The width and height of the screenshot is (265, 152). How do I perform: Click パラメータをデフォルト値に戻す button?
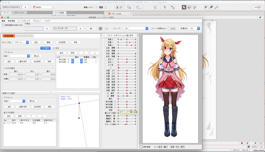120,36
